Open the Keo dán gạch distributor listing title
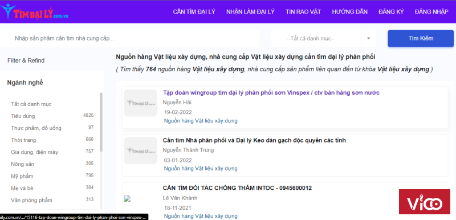Viewport: 456px width, 220px height. pyautogui.click(x=254, y=140)
